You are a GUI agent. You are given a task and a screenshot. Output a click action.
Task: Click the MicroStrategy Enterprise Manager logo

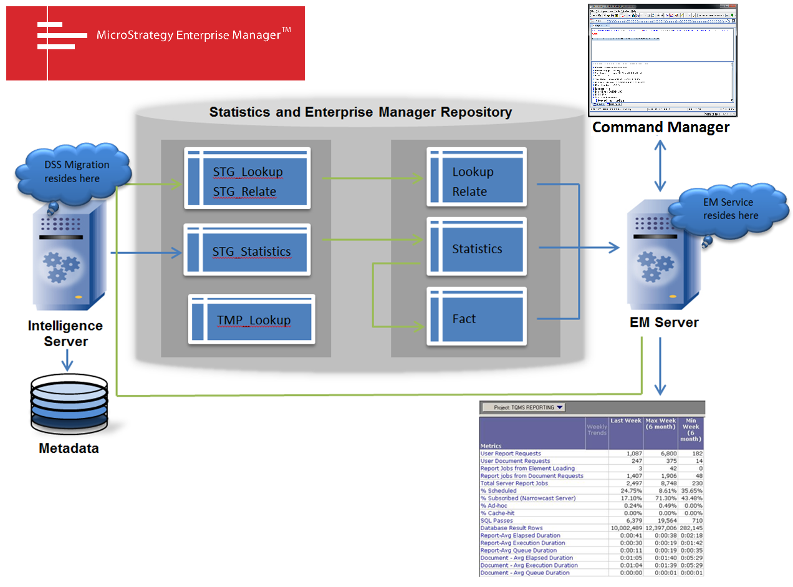tap(155, 42)
